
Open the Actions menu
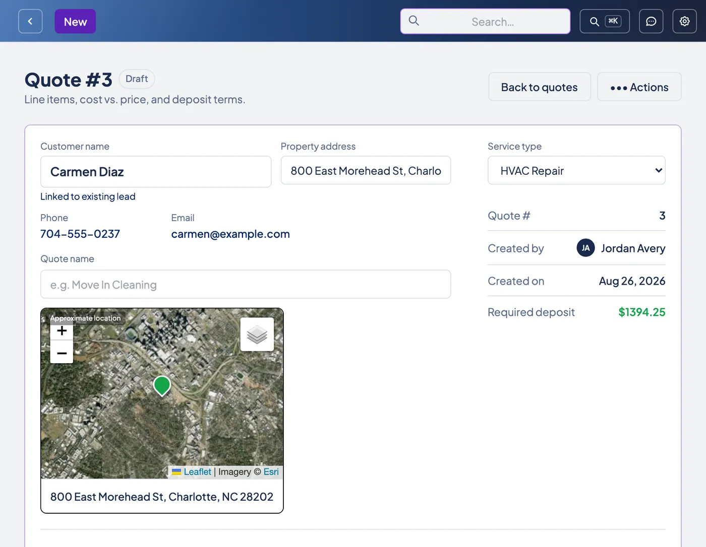click(x=639, y=87)
